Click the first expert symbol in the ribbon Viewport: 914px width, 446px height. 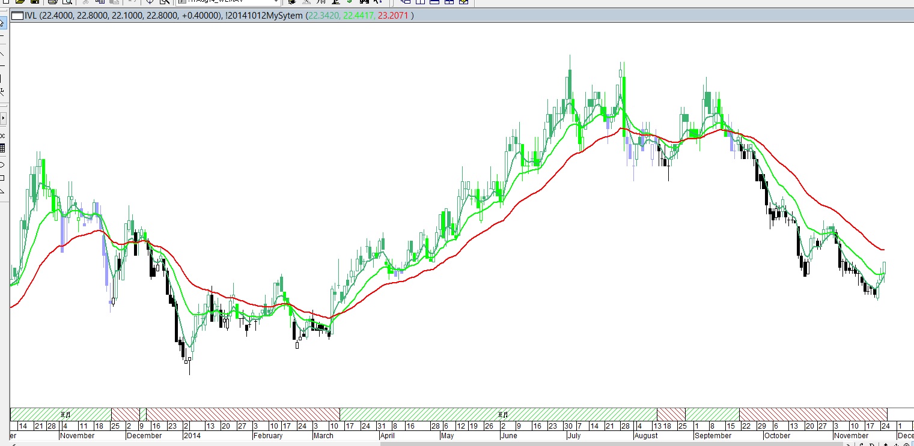67,414
